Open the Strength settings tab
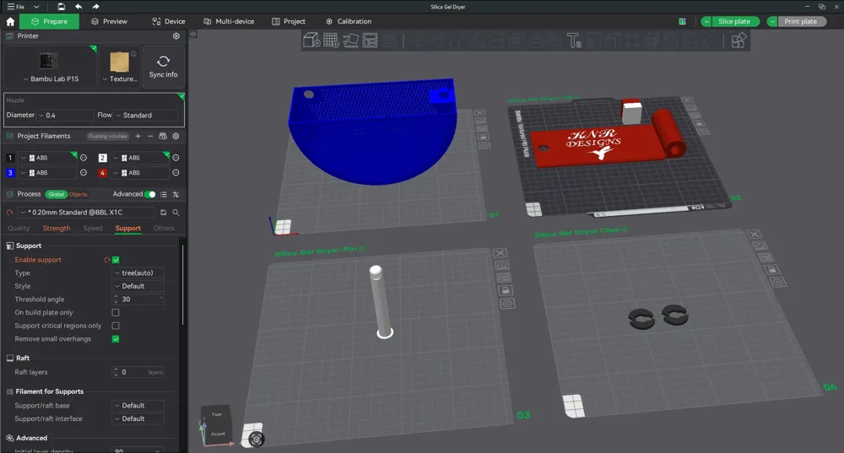This screenshot has height=453, width=844. 57,228
